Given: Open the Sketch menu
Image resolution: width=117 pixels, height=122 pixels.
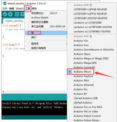Looking at the screenshot, I should pyautogui.click(x=20, y=8).
